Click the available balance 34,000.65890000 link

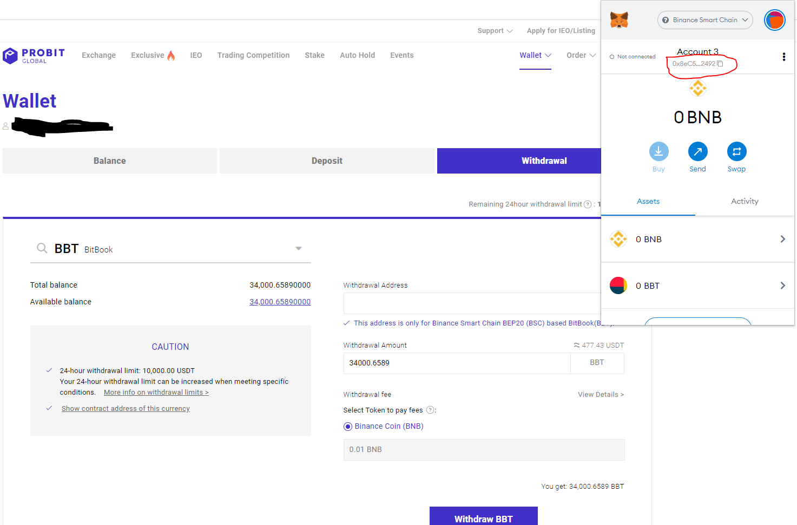click(280, 302)
